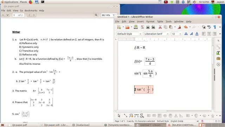Open the Go menu in PDF viewer
Image resolution: width=225 pixels, height=127 pixels.
coord(21,11)
